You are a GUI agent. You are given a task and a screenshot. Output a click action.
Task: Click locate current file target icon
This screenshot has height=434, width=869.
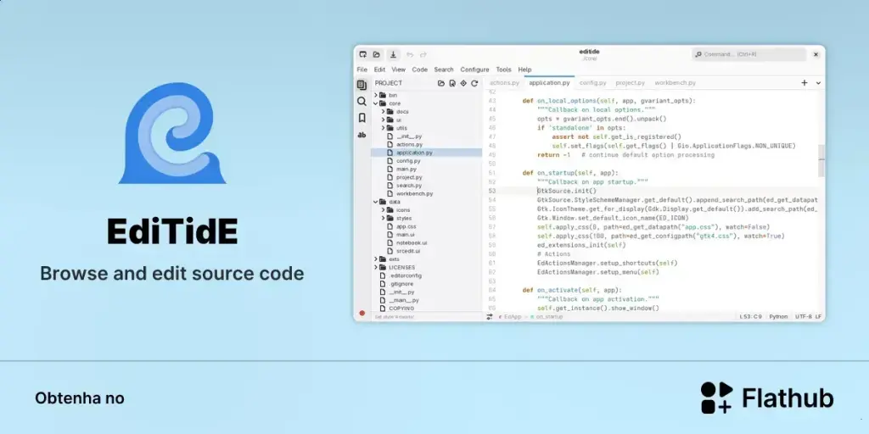[463, 83]
